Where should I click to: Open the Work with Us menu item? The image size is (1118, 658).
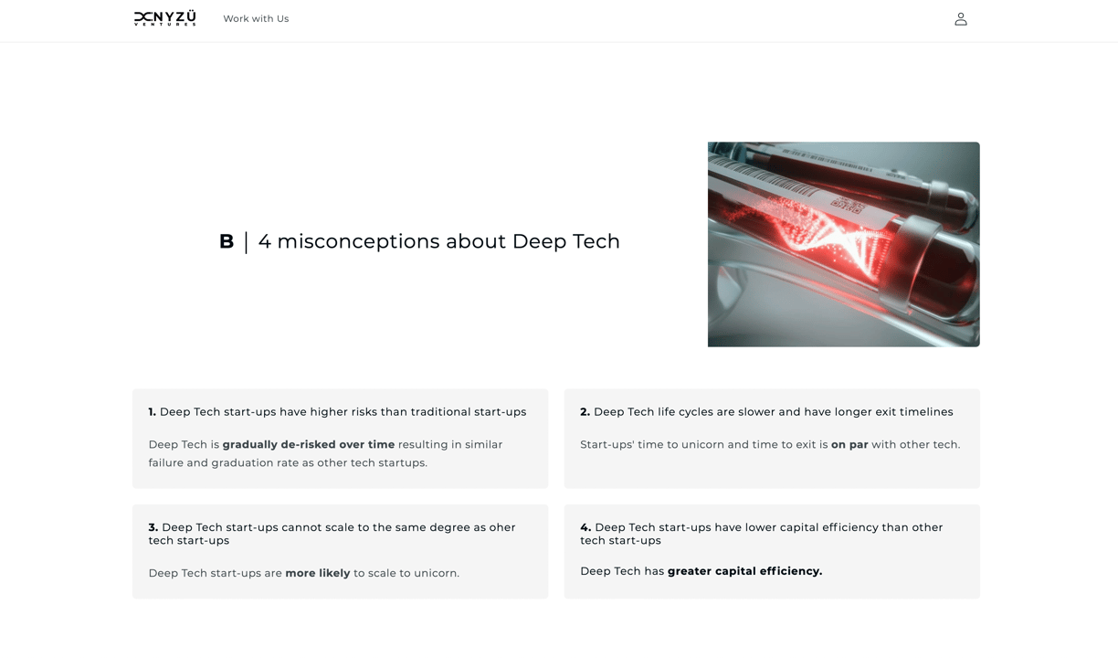pyautogui.click(x=256, y=18)
